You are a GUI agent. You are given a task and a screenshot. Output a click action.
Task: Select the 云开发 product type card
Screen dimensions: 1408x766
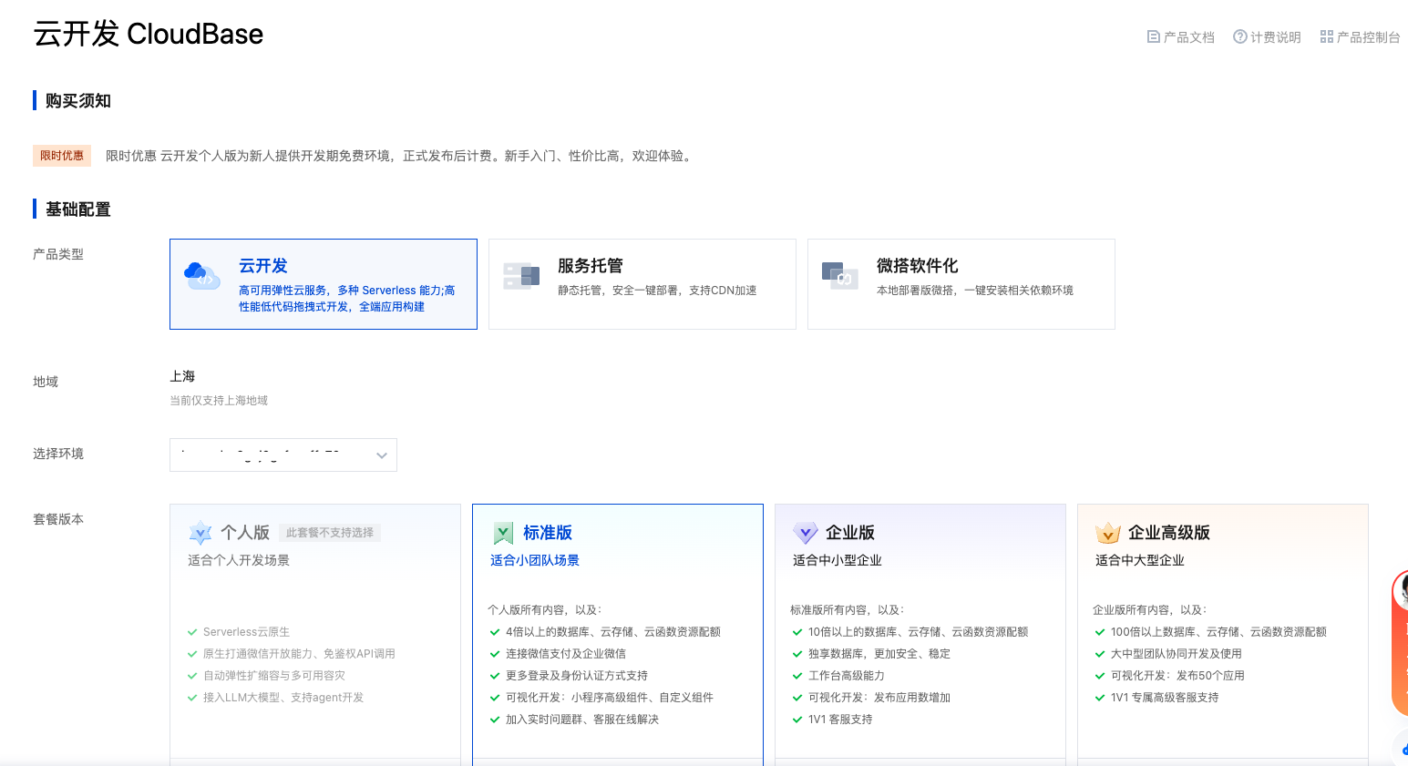(324, 284)
